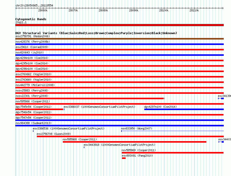The image size is (231, 176).
Task: Open variant dgv7546n54 (Cooper2011) label
Action: point(33,112)
